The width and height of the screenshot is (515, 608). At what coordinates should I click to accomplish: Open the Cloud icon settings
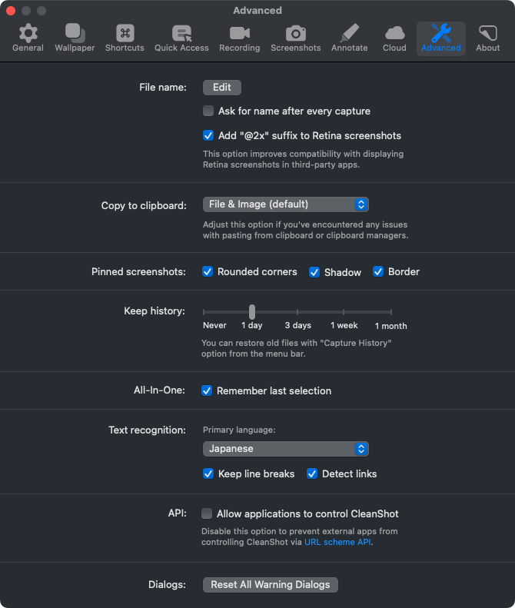394,33
